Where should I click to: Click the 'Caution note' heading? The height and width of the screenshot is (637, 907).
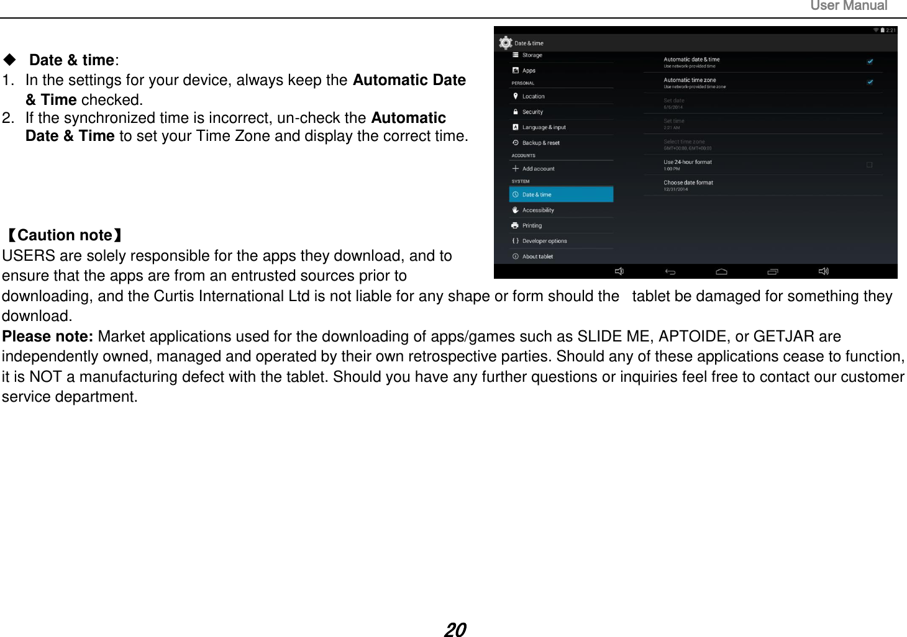click(65, 235)
